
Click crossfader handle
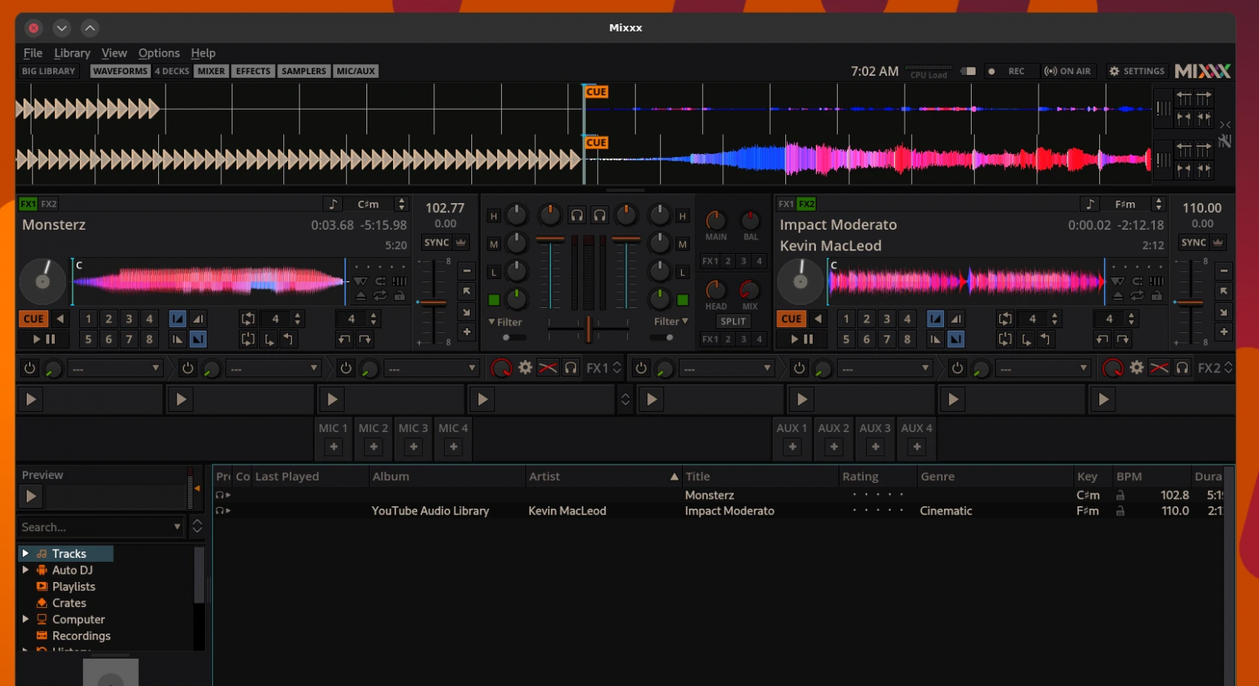pyautogui.click(x=588, y=328)
